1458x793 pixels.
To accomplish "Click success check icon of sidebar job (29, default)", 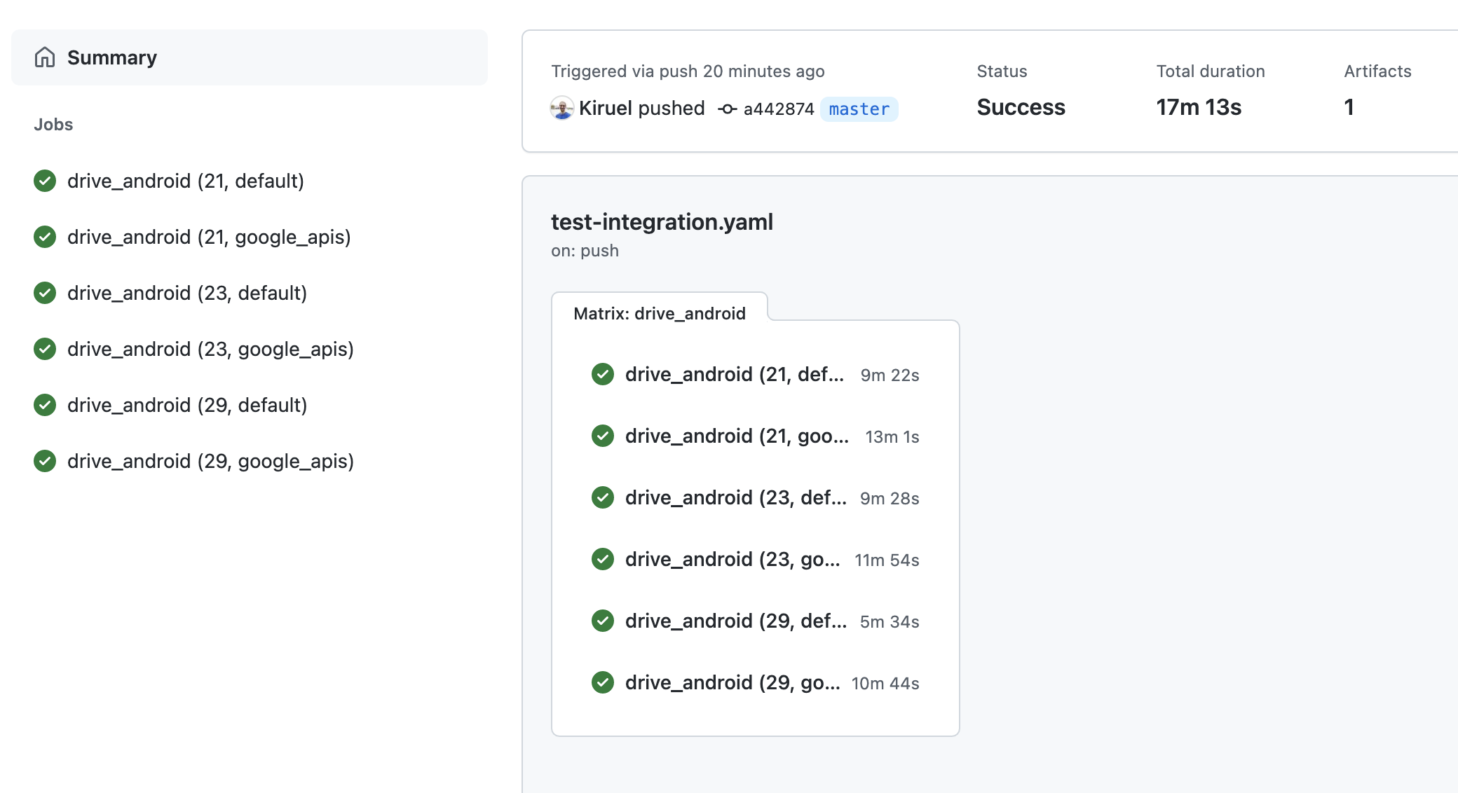I will click(x=45, y=405).
